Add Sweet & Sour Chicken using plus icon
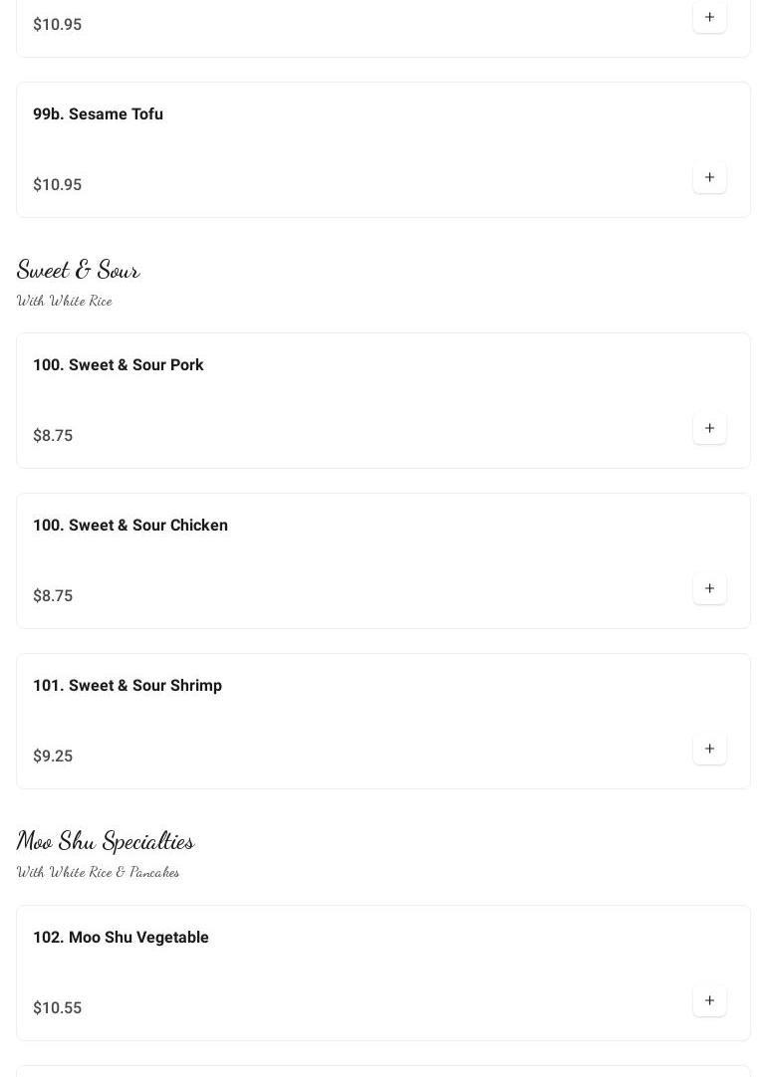Screen dimensions: 767x1077 click(x=709, y=588)
